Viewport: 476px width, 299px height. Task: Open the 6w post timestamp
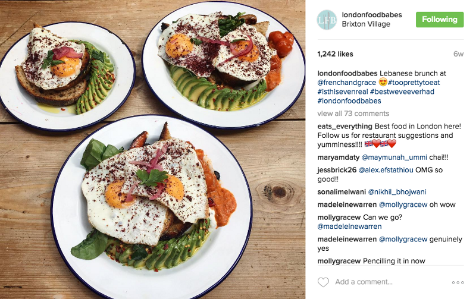[x=458, y=54]
